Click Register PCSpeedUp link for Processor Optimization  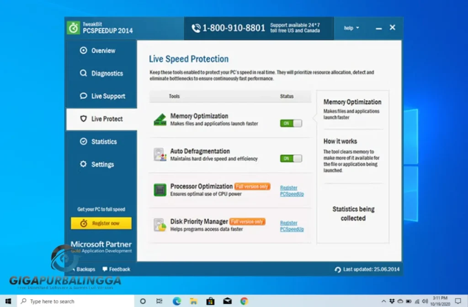(292, 191)
